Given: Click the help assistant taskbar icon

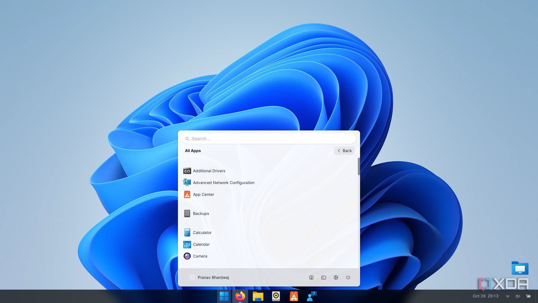Looking at the screenshot, I should pyautogui.click(x=312, y=296).
